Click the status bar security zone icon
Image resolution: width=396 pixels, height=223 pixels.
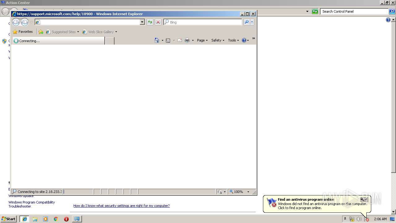pyautogui.click(x=220, y=192)
